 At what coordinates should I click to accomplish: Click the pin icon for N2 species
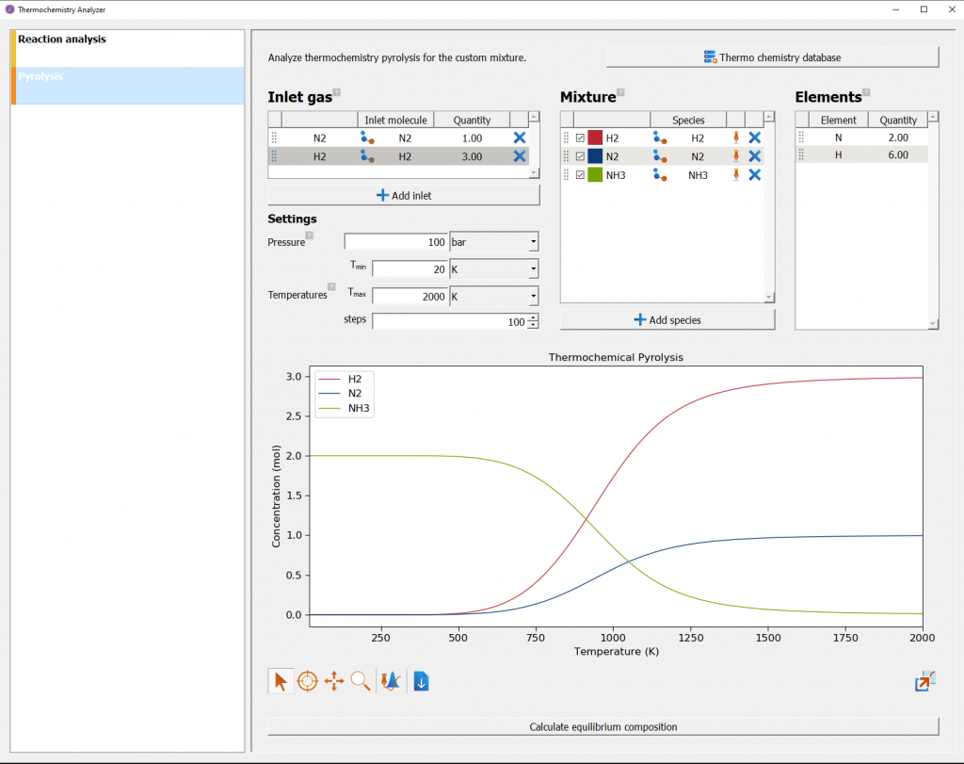pyautogui.click(x=736, y=156)
